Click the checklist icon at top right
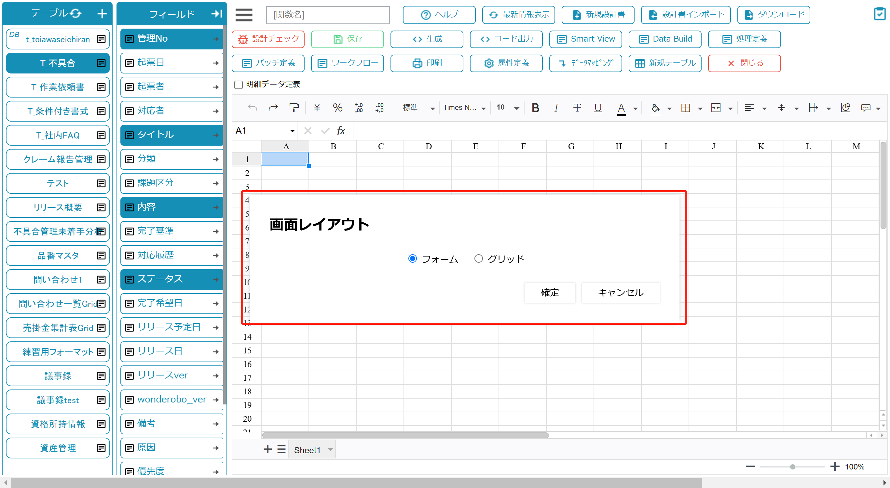This screenshot has width=890, height=488. point(880,14)
